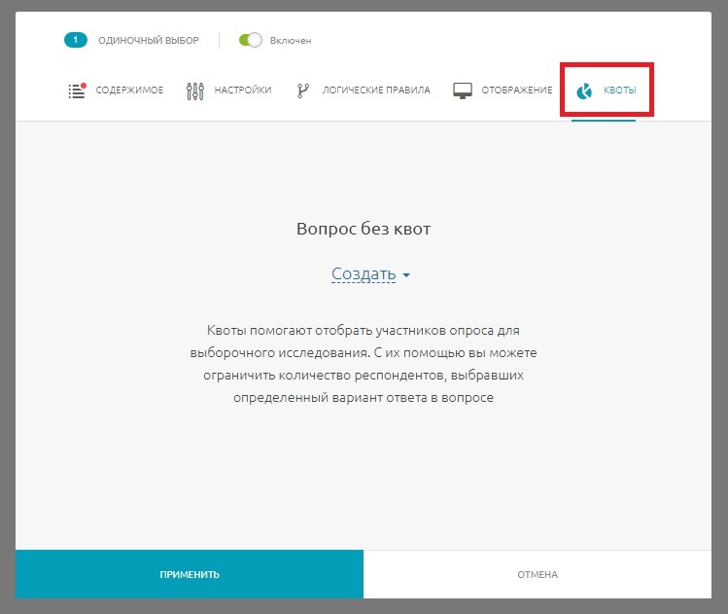Select the Отображение tab label
728x614 pixels.
(515, 90)
